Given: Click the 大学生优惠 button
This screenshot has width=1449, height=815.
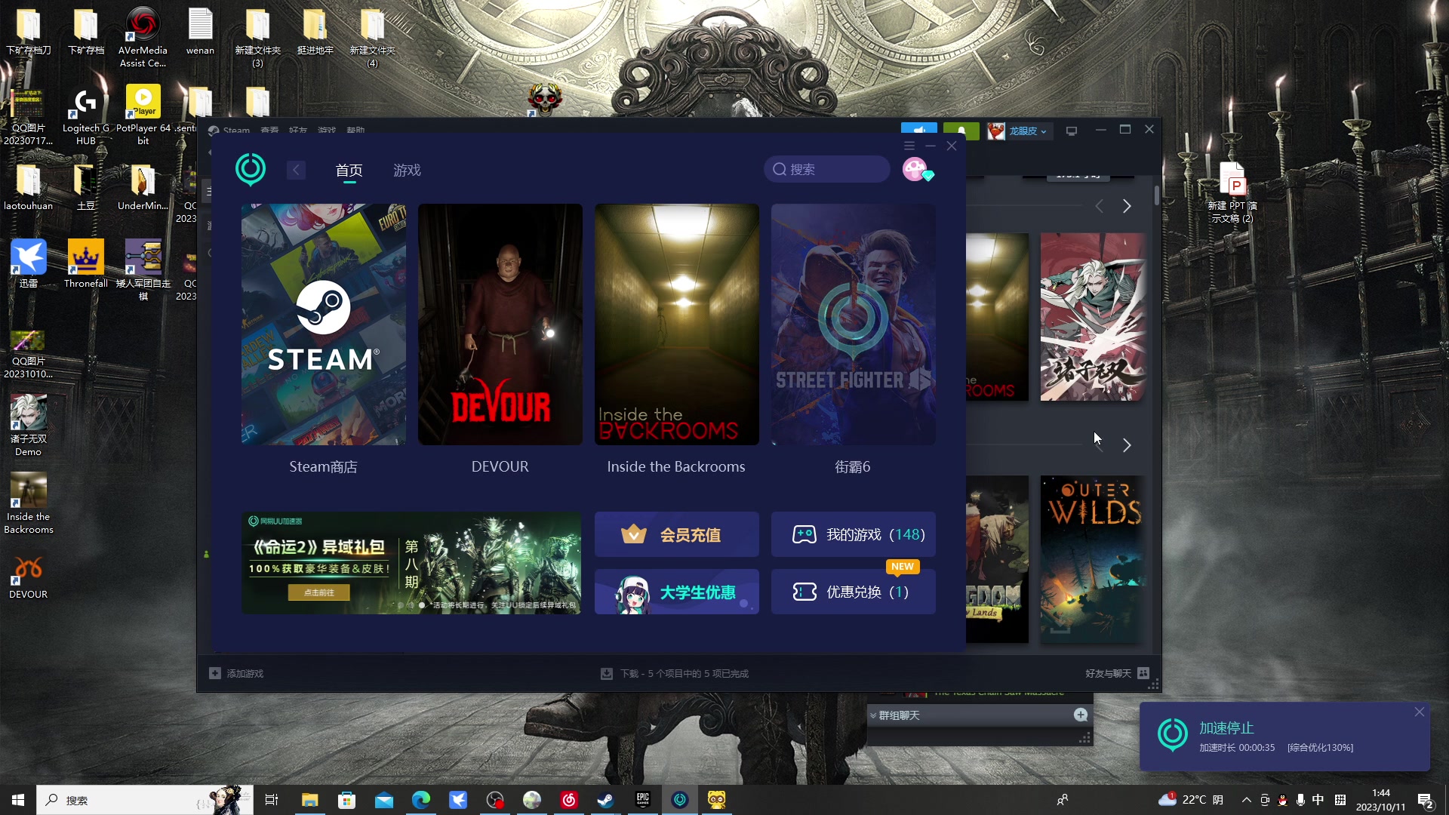Looking at the screenshot, I should tap(677, 592).
